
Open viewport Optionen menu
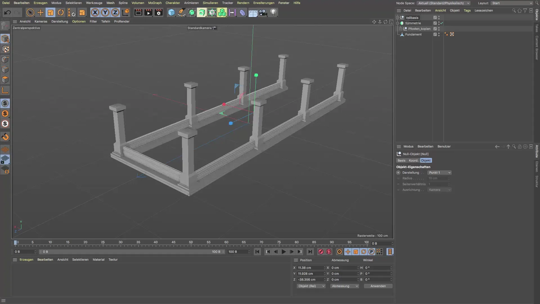pos(79,21)
